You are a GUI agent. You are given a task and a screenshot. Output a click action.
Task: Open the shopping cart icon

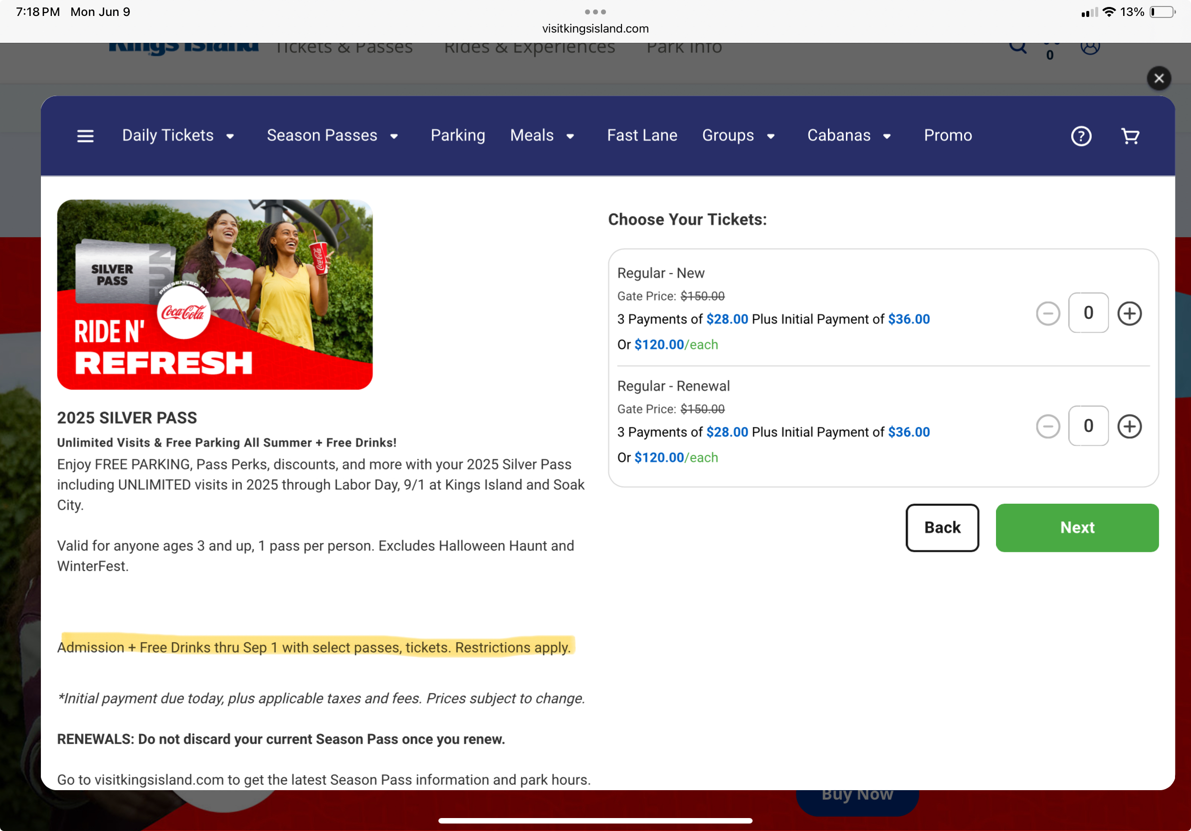click(x=1130, y=136)
